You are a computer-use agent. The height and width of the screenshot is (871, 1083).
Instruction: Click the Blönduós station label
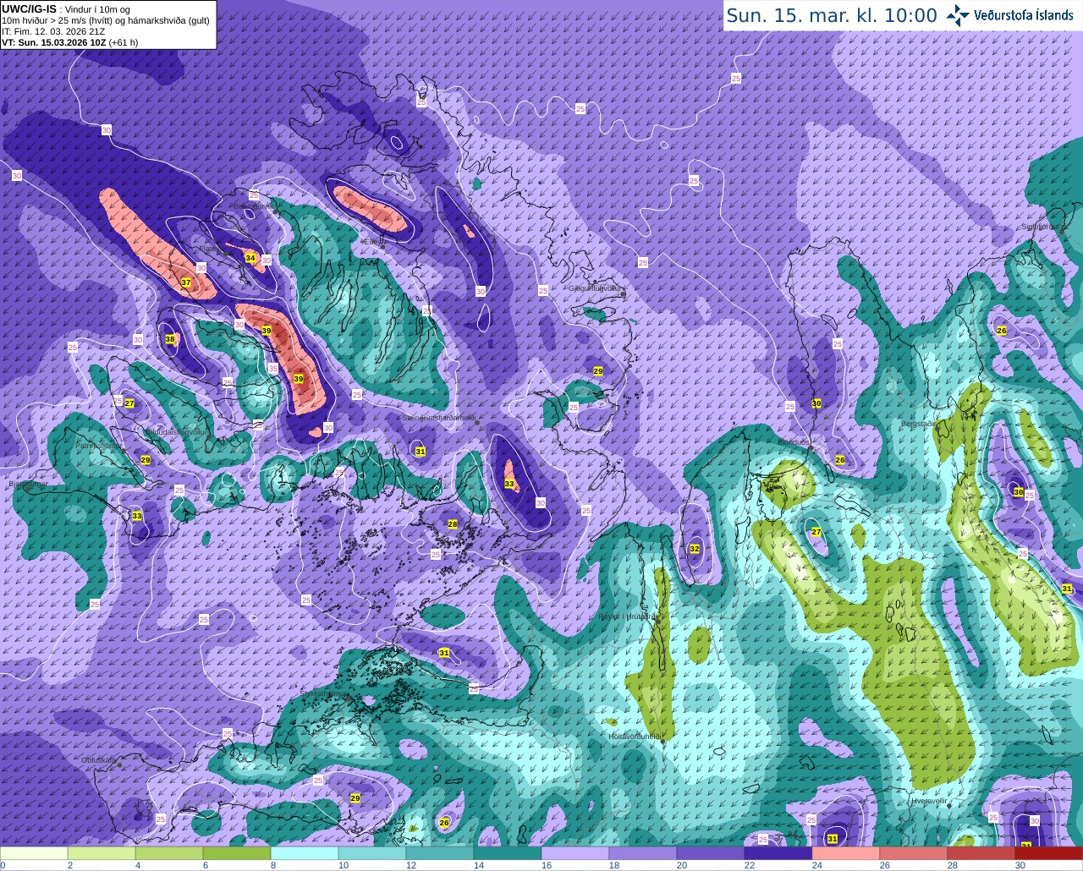794,441
